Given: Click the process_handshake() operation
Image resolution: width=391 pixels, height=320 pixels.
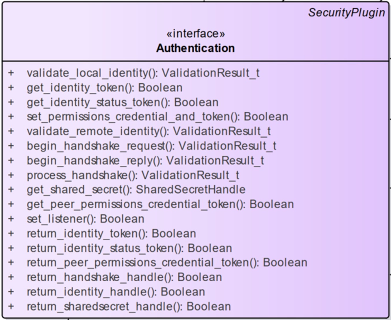Looking at the screenshot, I should click(133, 175).
